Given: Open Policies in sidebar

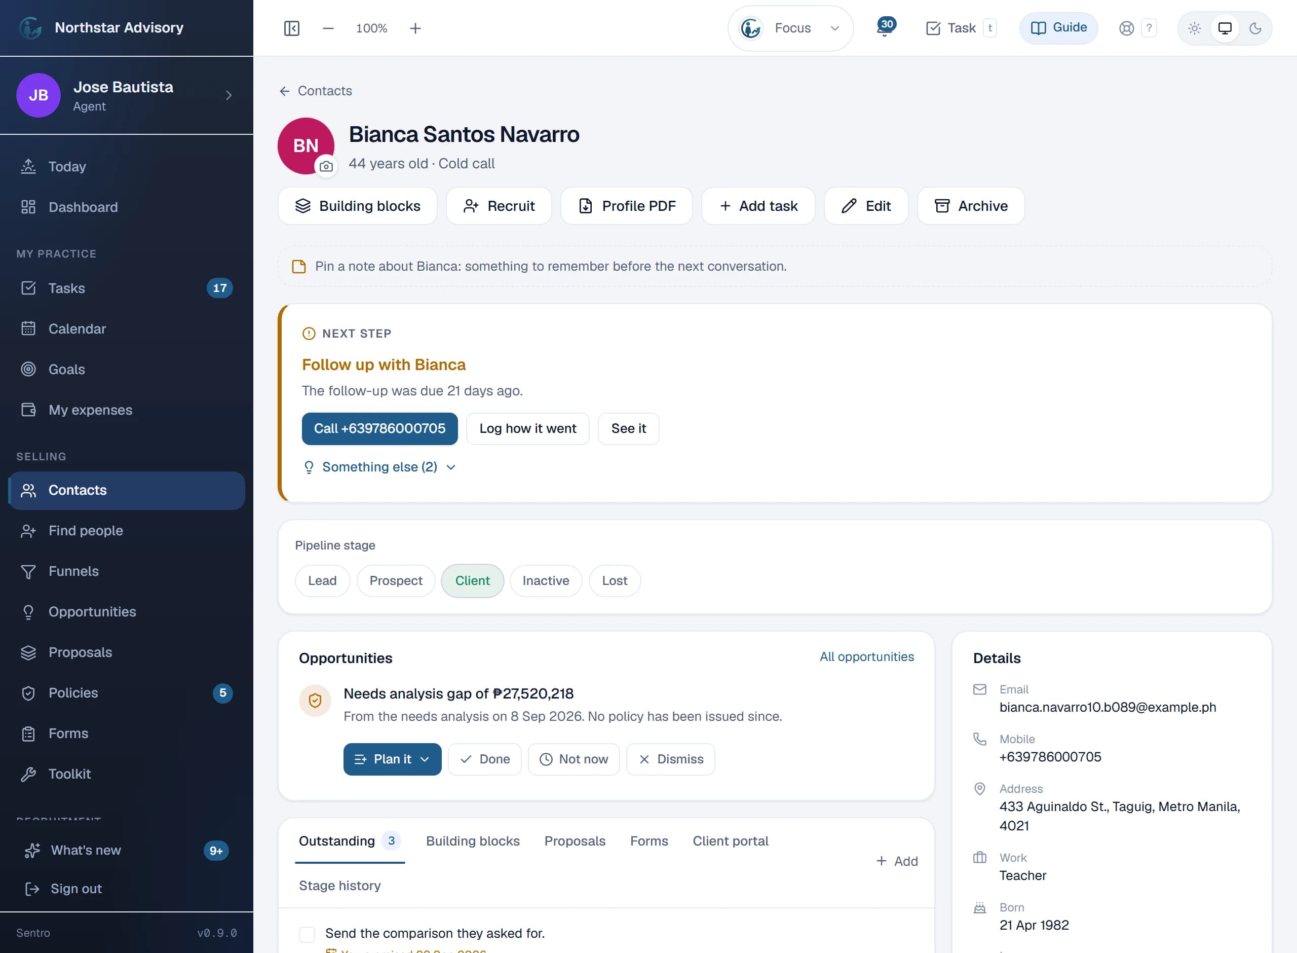Looking at the screenshot, I should click(x=127, y=693).
